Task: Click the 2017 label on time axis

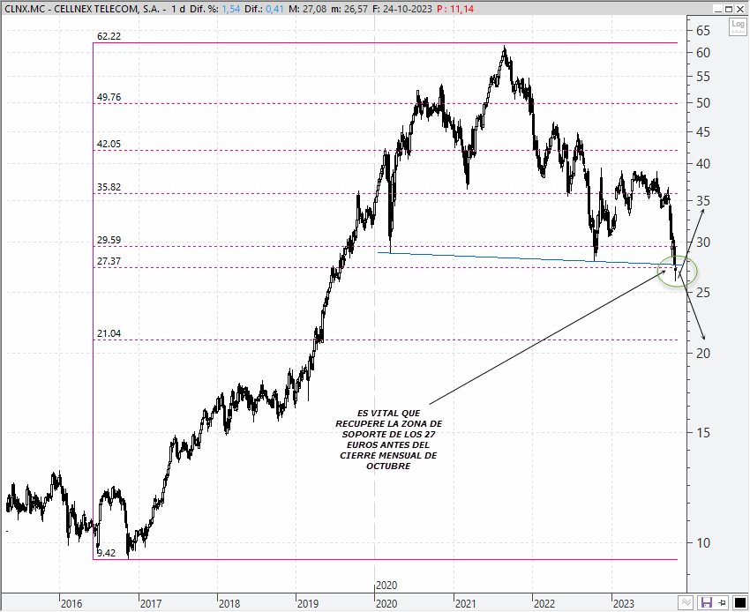Action: (151, 604)
